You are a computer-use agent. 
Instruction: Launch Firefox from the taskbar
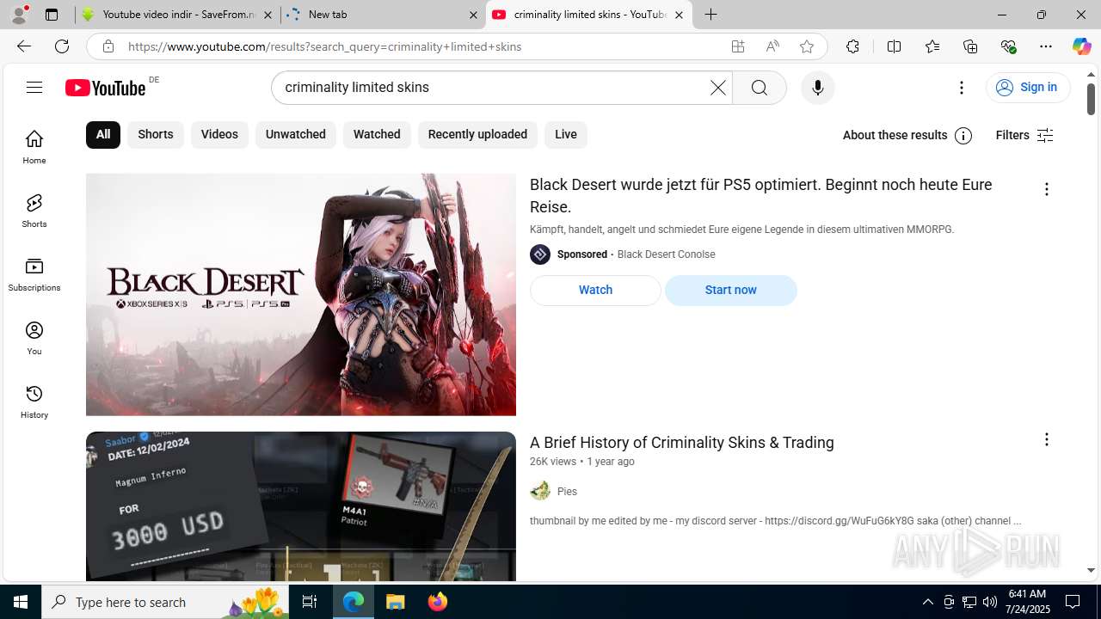tap(438, 602)
